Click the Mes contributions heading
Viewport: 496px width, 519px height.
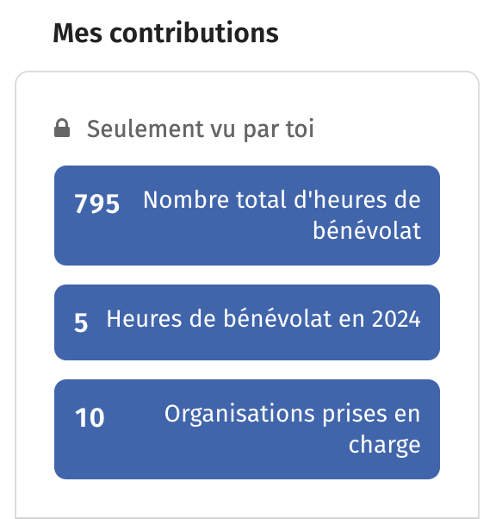pyautogui.click(x=165, y=33)
